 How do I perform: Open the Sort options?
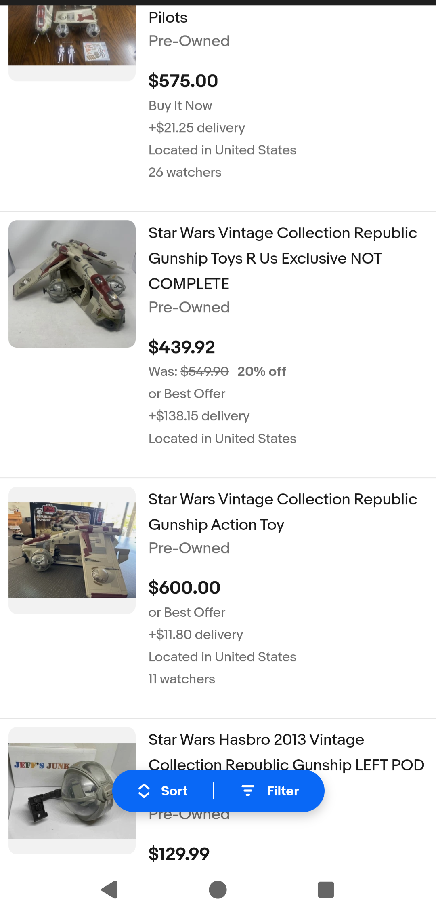[x=174, y=791]
